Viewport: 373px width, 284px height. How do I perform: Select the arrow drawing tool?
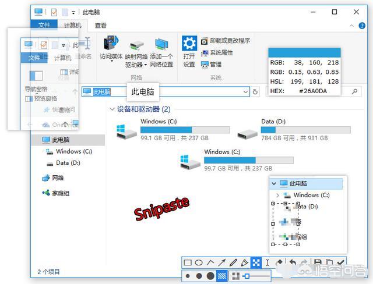[x=222, y=263]
